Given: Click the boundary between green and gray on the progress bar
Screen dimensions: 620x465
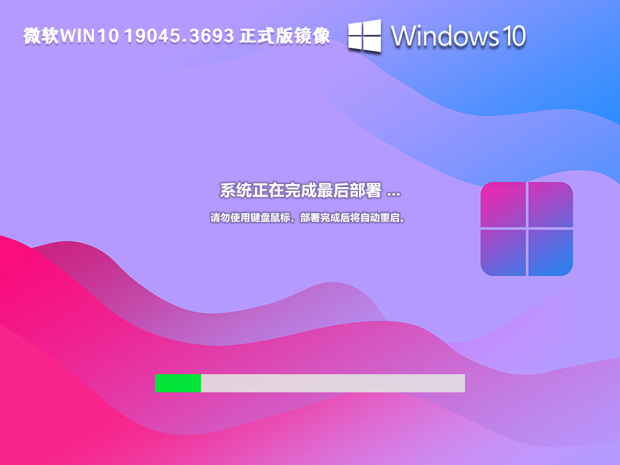Looking at the screenshot, I should [201, 383].
